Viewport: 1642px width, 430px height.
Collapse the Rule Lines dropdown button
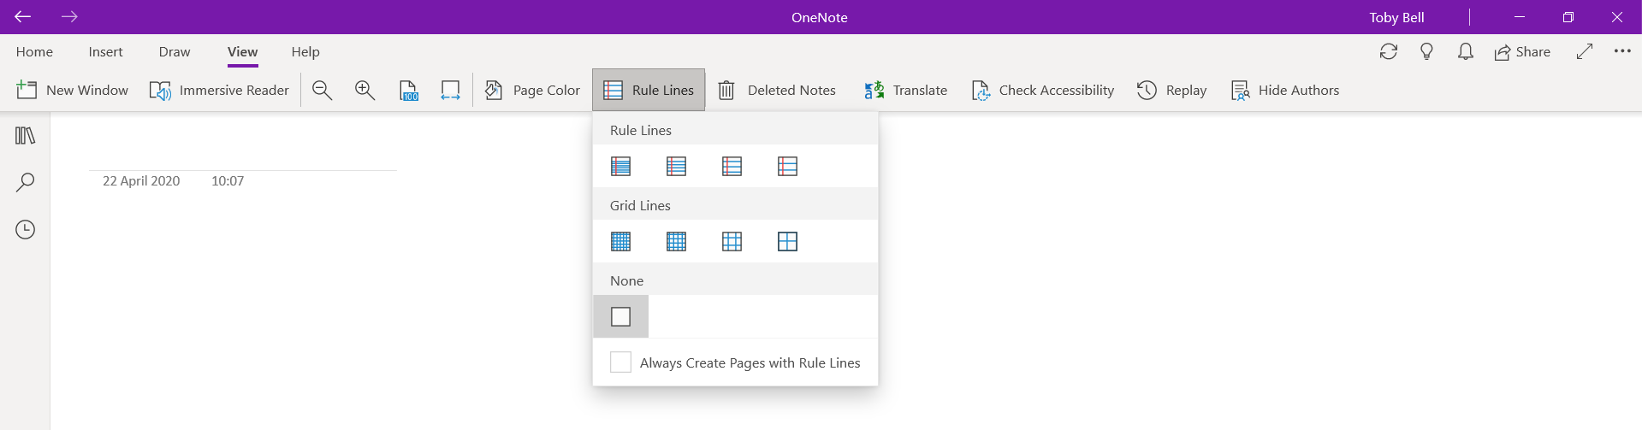coord(649,90)
